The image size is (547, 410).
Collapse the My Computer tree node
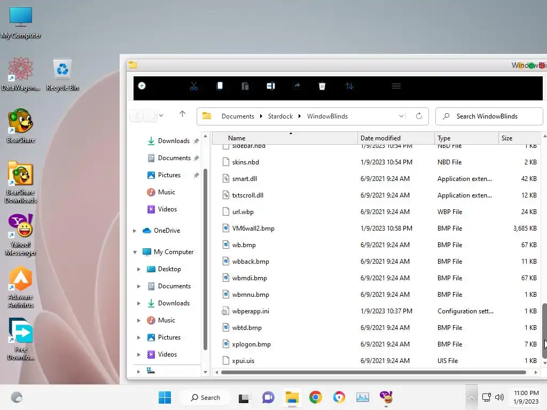(x=135, y=252)
